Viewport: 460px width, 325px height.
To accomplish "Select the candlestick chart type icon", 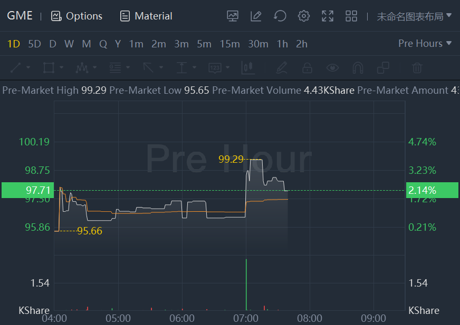I will (x=248, y=67).
